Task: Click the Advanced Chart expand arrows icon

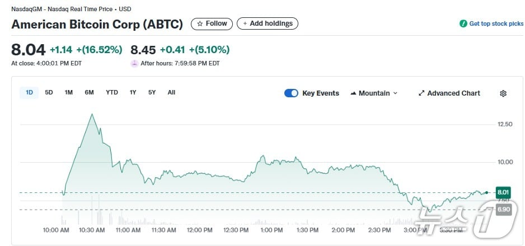Action: pyautogui.click(x=421, y=93)
